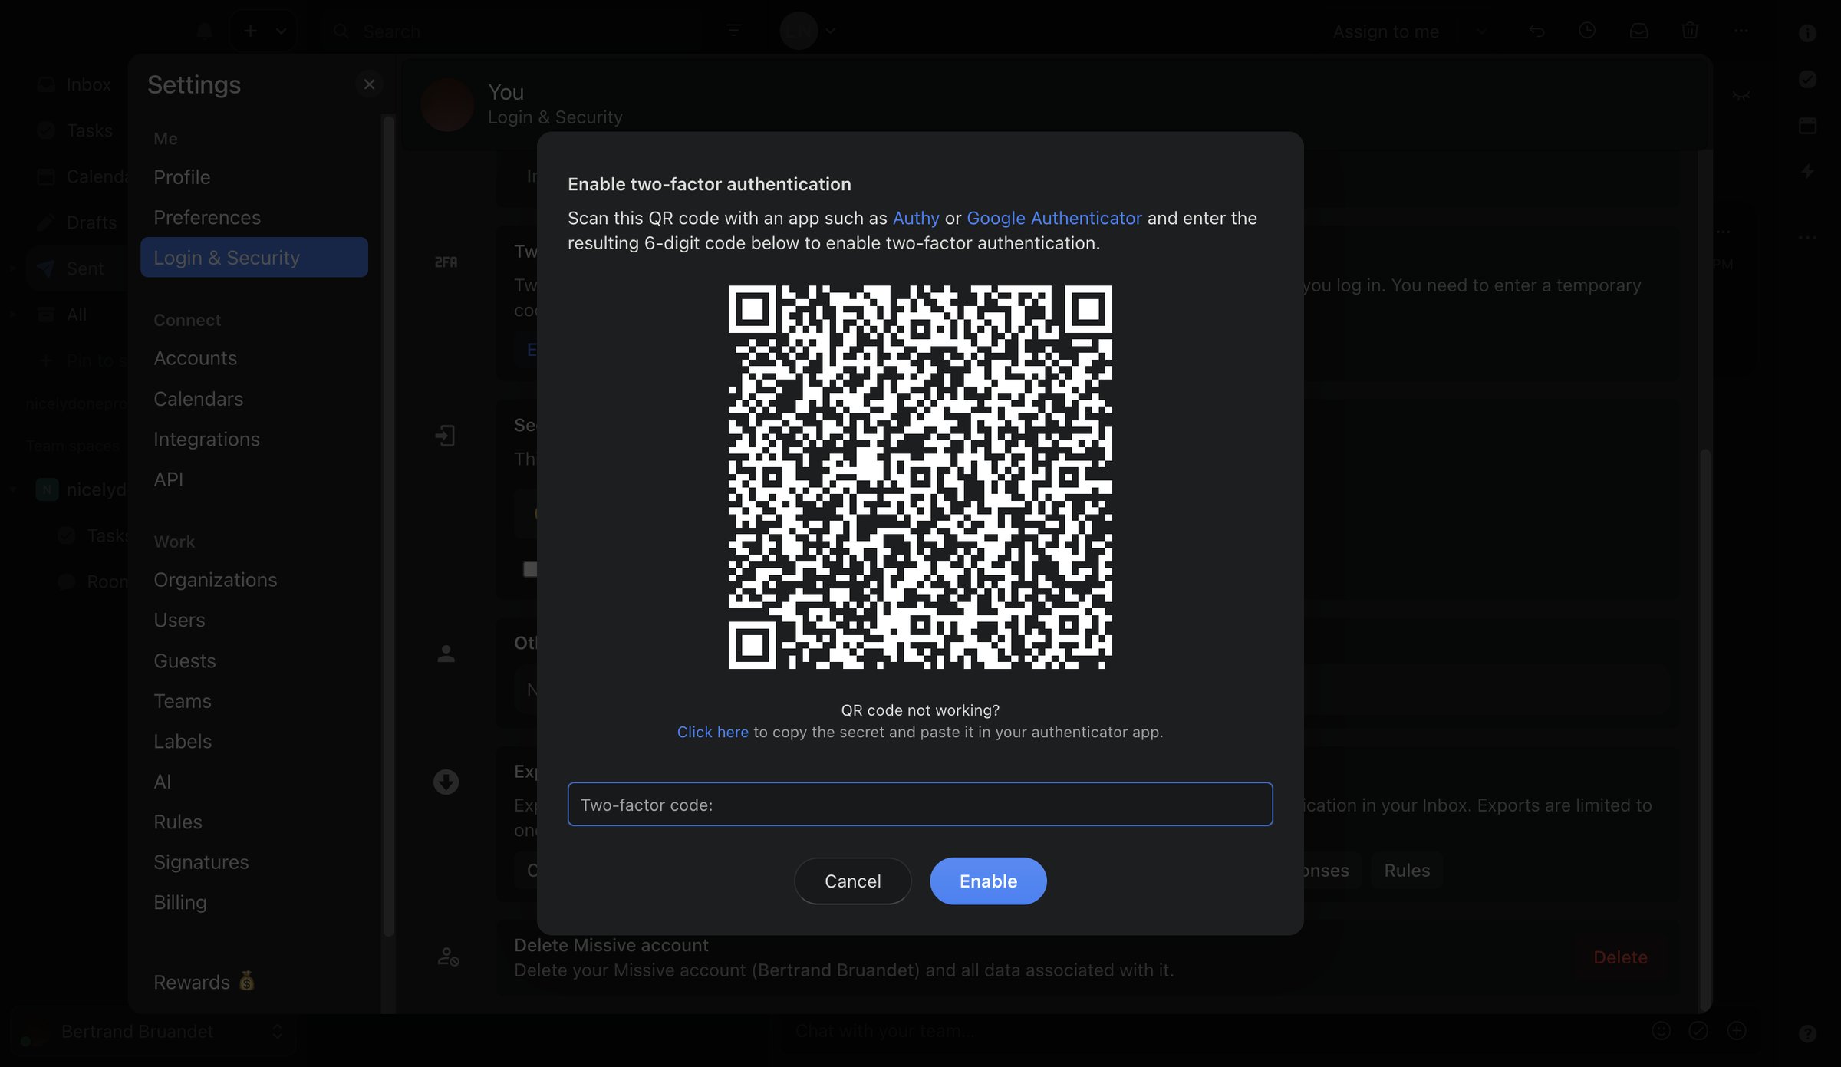The image size is (1841, 1067).
Task: Expand the Assign to me dropdown arrow
Action: pyautogui.click(x=1481, y=31)
